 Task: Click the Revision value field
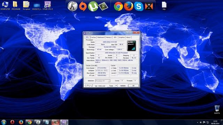134,58
